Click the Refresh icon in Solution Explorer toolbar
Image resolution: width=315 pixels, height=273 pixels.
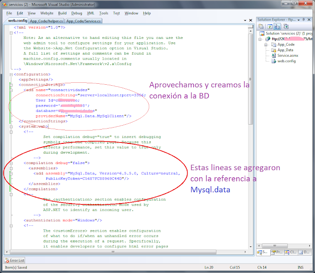coord(270,26)
